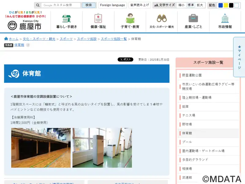Set text size to 拡大
This screenshot has width=245, height=184.
tap(200, 5)
